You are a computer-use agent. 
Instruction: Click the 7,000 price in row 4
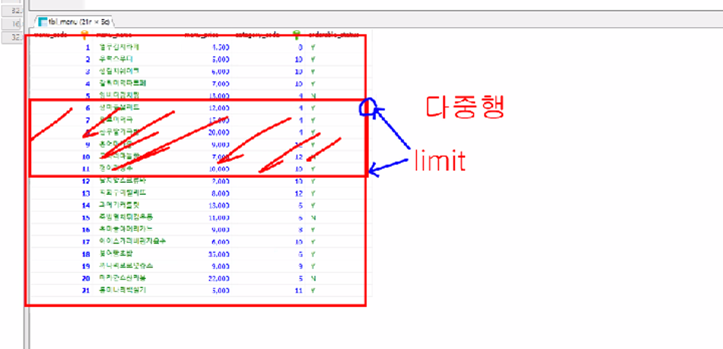point(221,84)
